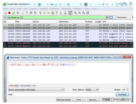Select packet 14329 in the list
This screenshot has width=136, height=104.
[68, 37]
